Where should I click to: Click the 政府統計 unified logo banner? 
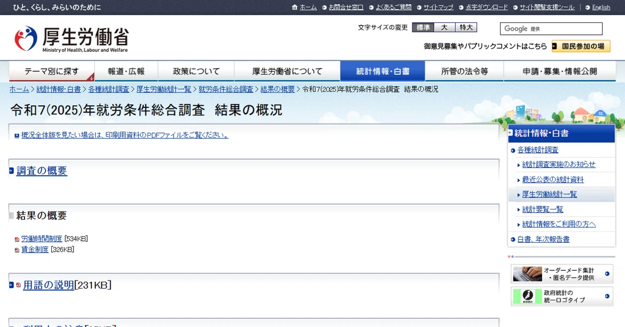pos(562,297)
